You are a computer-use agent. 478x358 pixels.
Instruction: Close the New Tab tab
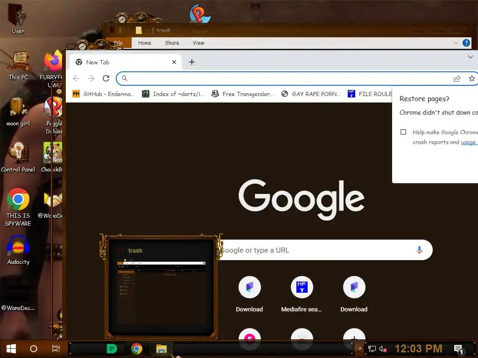coord(174,62)
